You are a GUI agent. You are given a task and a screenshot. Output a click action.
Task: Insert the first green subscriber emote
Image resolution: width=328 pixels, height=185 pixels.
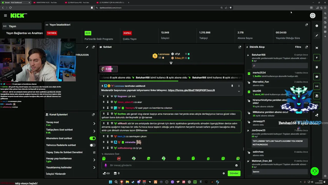(104, 159)
